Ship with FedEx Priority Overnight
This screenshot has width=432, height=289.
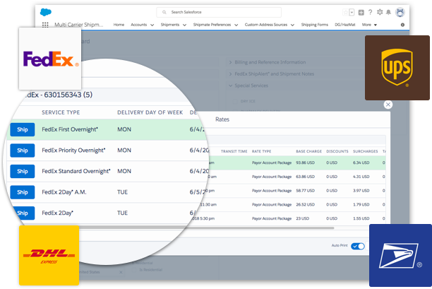23,151
